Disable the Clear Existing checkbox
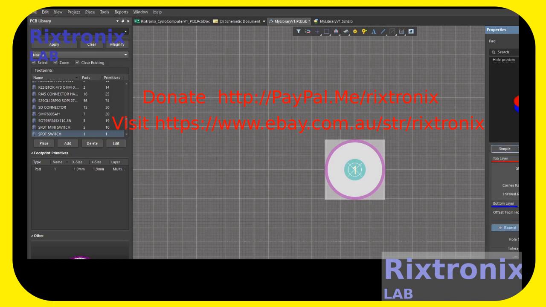Viewport: 546px width, 307px height. tap(77, 63)
